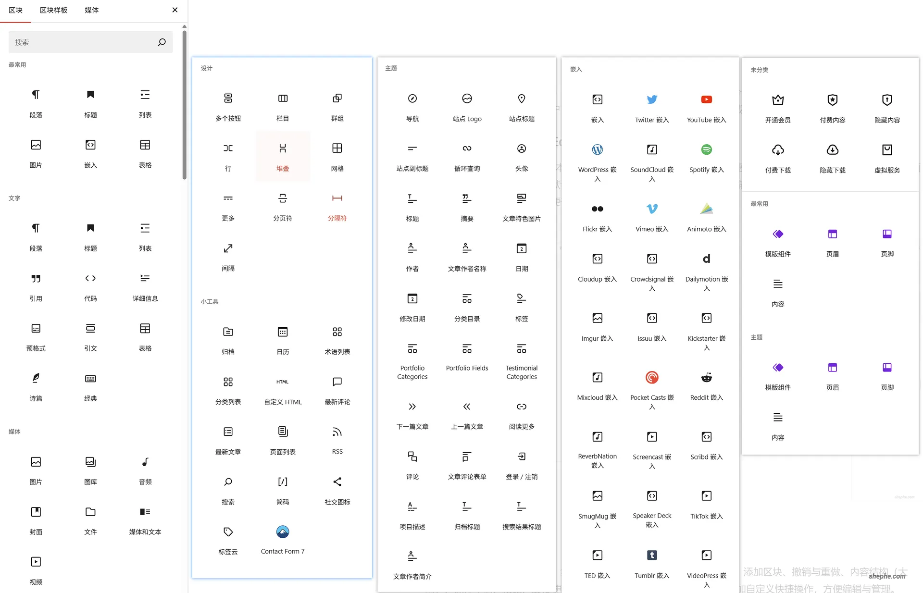The height and width of the screenshot is (593, 923).
Task: Select the 堆叠 (Stack) block icon
Action: pyautogui.click(x=283, y=148)
